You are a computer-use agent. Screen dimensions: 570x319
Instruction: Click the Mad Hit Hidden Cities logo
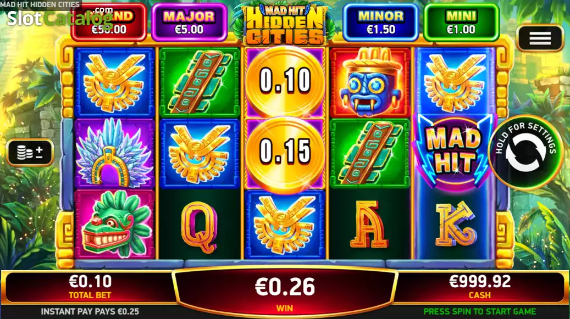pyautogui.click(x=285, y=25)
